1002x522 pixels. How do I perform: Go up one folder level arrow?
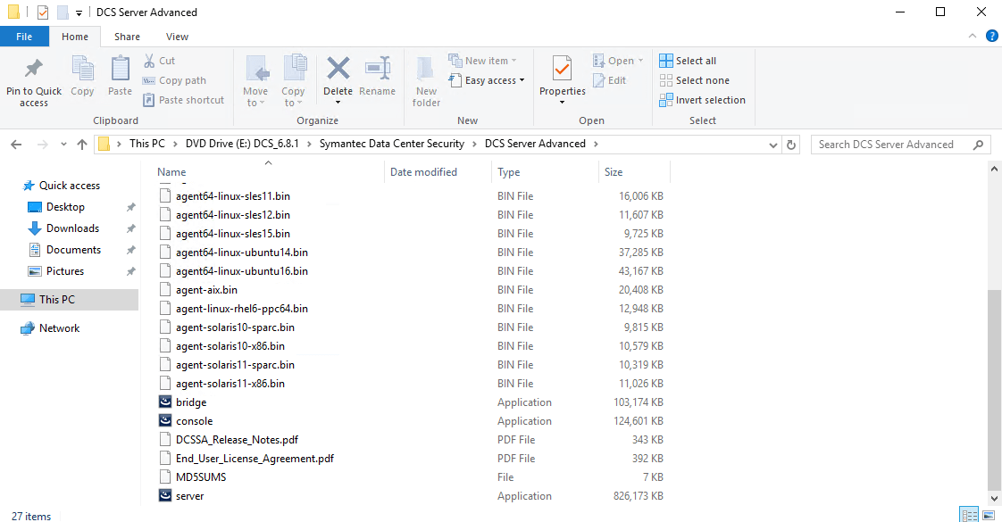tap(82, 145)
